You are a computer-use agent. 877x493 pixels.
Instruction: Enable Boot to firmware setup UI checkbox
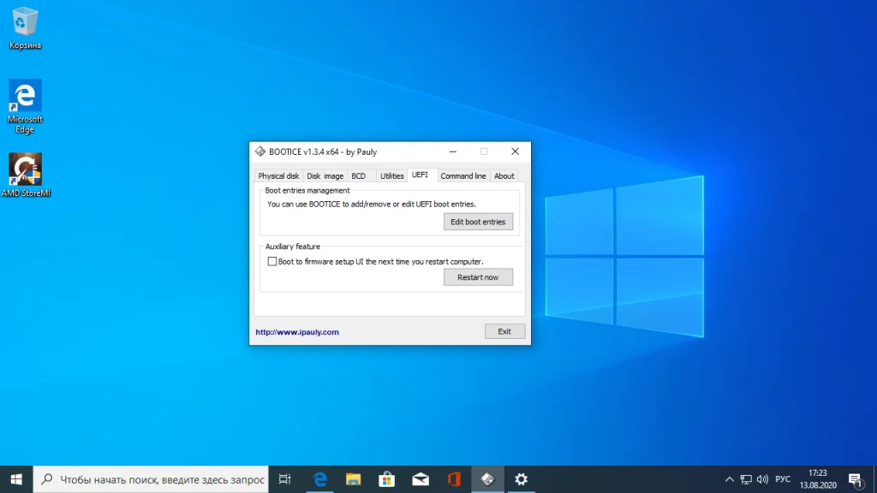[272, 262]
